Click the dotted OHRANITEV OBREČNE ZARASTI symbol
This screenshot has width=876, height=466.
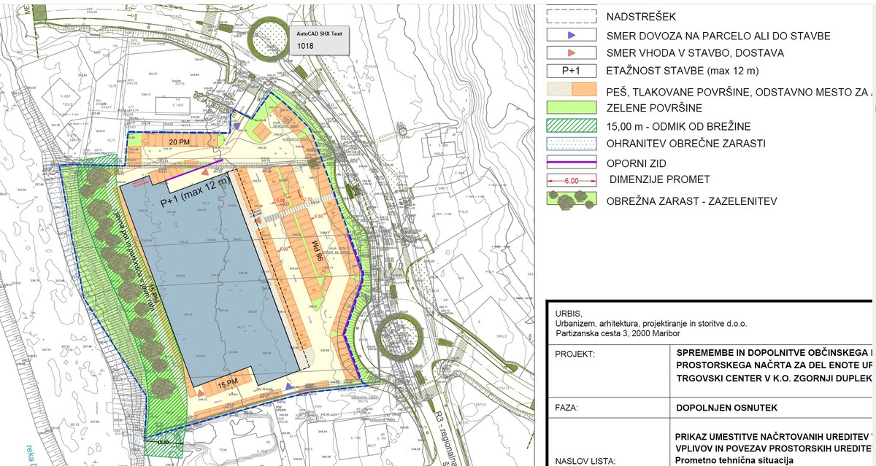[572, 144]
